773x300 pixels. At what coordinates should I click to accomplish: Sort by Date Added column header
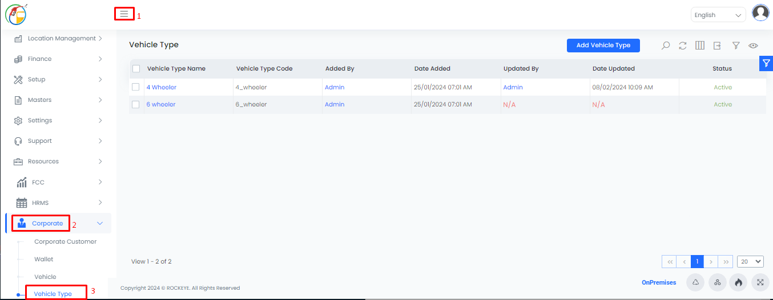[x=432, y=69]
